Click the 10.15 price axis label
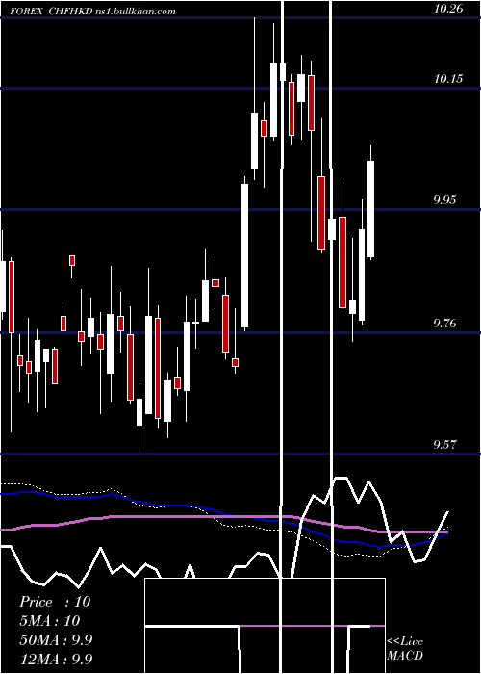This screenshot has height=674, width=481. coord(448,79)
